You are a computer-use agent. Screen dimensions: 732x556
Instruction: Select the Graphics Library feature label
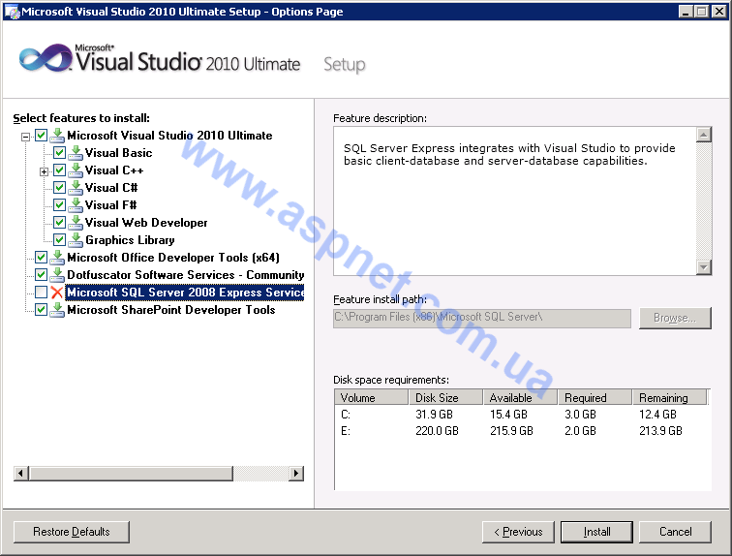click(x=130, y=240)
